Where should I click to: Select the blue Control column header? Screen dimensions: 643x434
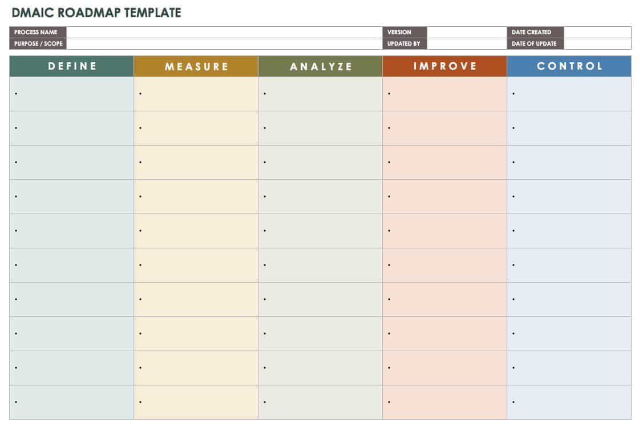click(x=569, y=66)
